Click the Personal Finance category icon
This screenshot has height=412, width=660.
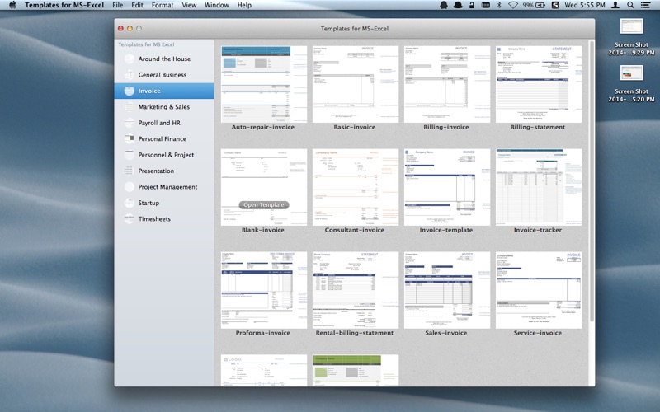pos(130,138)
